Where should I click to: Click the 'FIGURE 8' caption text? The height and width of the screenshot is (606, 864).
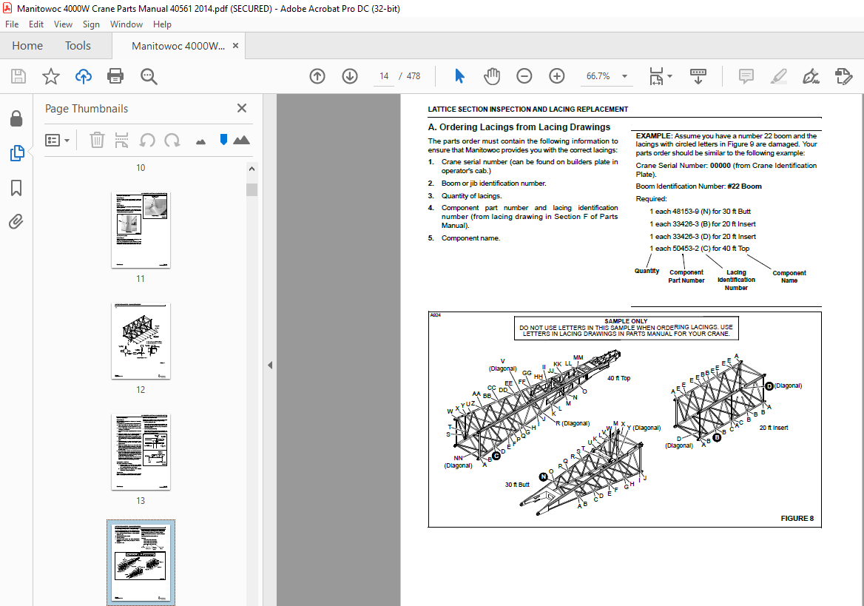797,519
